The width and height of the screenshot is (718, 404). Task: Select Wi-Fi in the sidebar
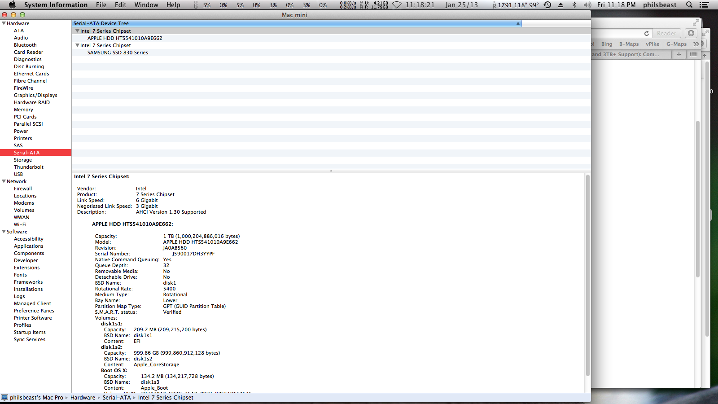point(20,224)
